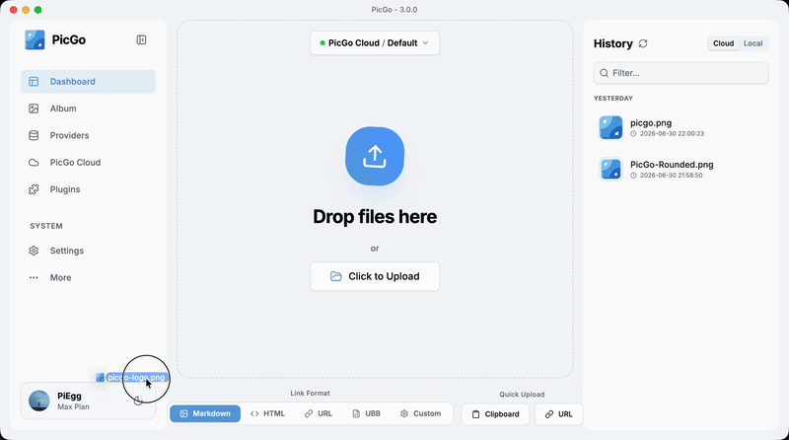Toggle dark mode with the moon icon
The image size is (789, 440).
pyautogui.click(x=138, y=401)
